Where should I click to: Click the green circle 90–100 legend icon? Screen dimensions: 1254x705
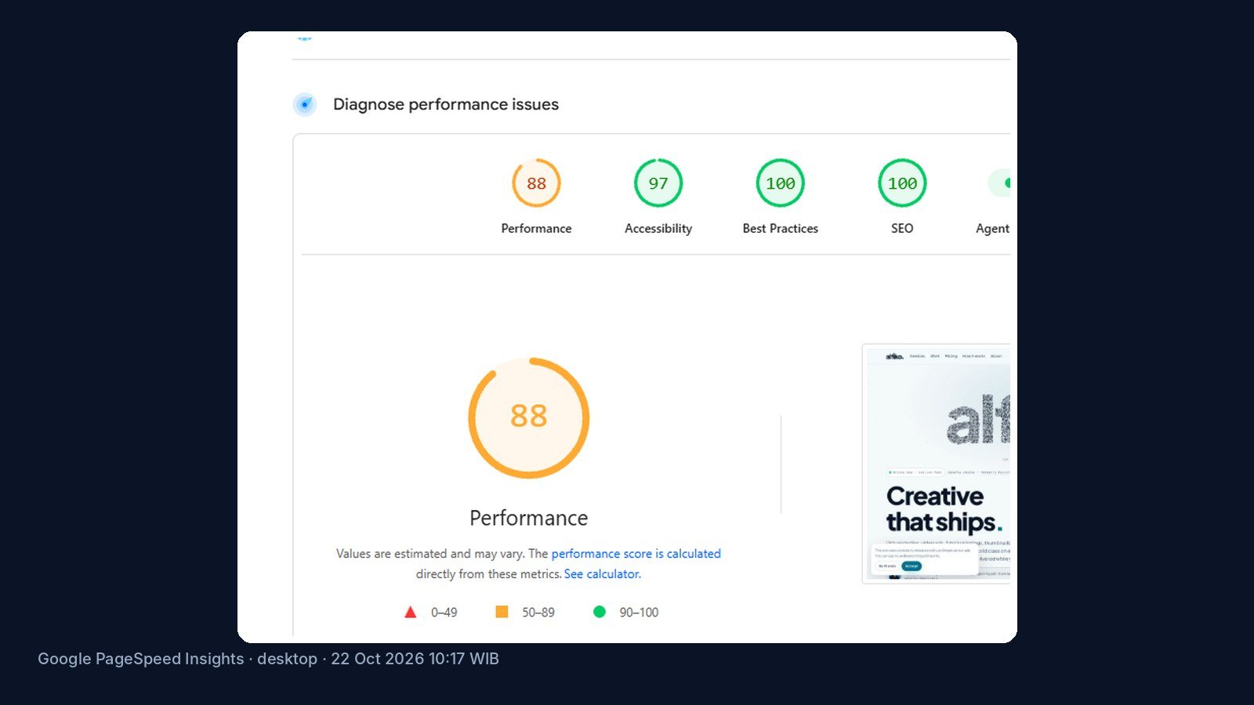(x=600, y=612)
